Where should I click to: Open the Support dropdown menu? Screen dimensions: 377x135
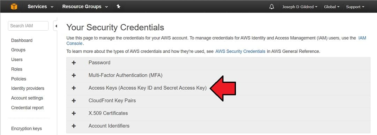click(x=355, y=7)
